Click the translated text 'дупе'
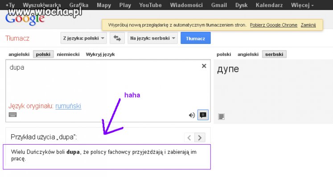 tap(228, 69)
